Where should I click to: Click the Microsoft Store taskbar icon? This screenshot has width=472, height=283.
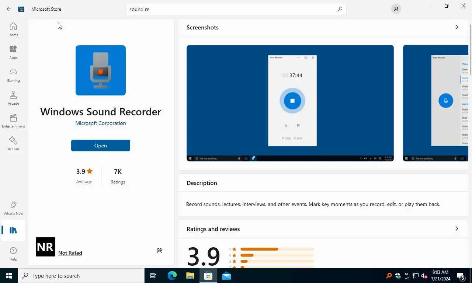pos(208,276)
